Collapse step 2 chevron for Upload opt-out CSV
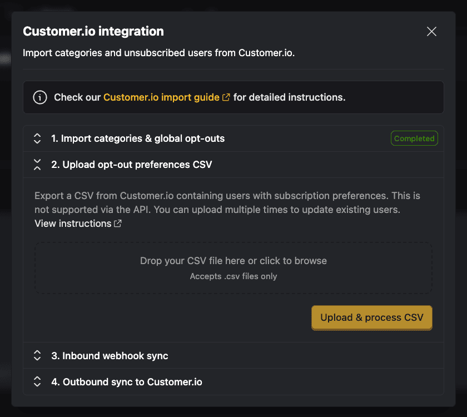 click(37, 165)
